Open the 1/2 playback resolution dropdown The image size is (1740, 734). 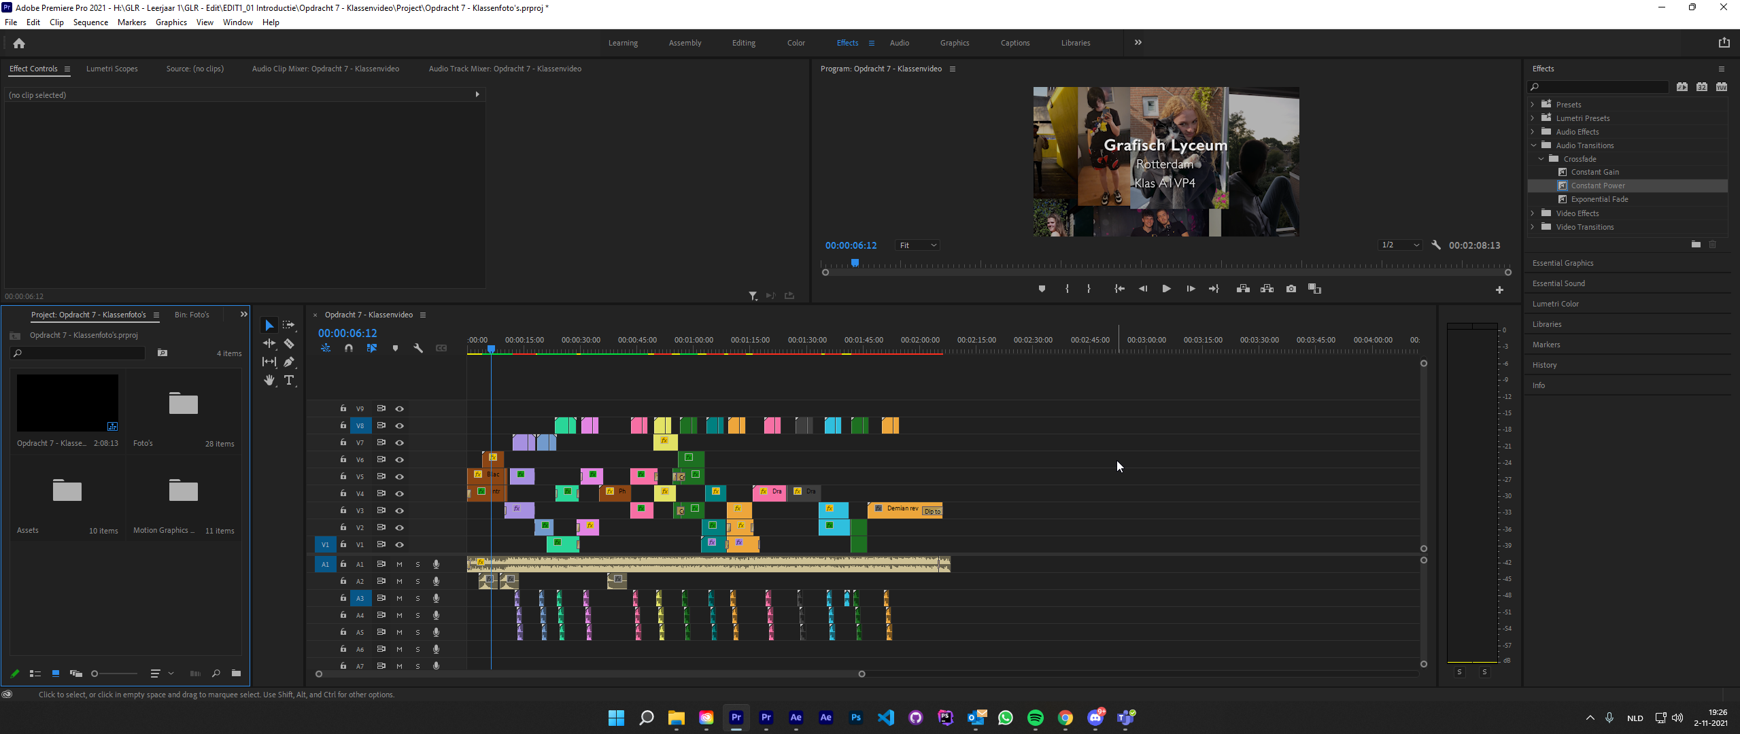point(1399,245)
